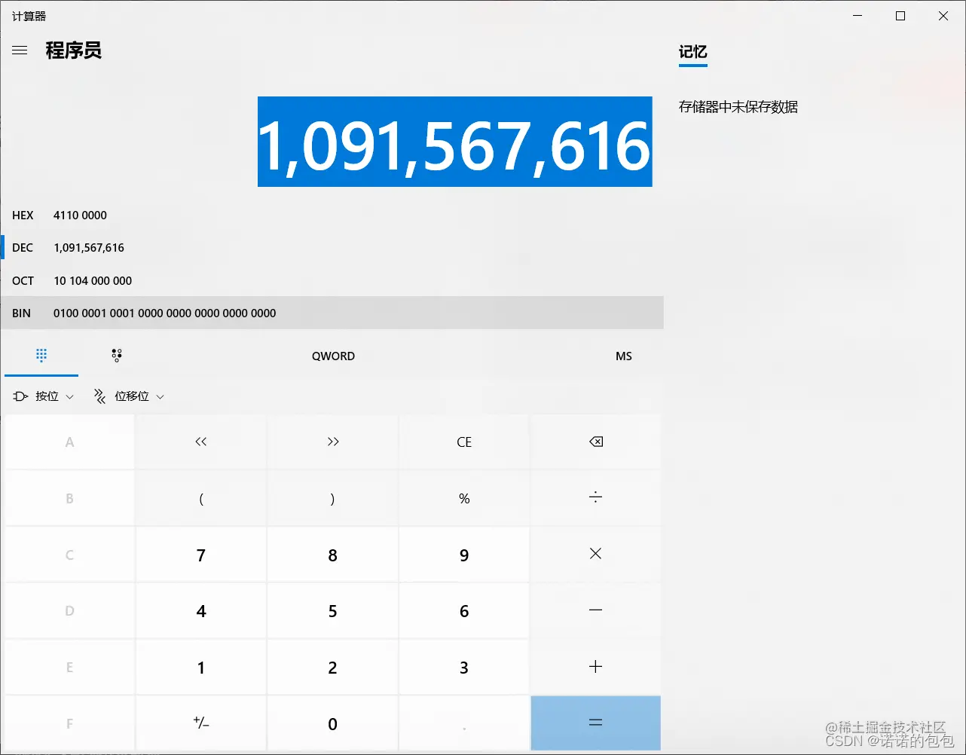Click the decimal point key
This screenshot has height=755, width=966.
coord(464,724)
